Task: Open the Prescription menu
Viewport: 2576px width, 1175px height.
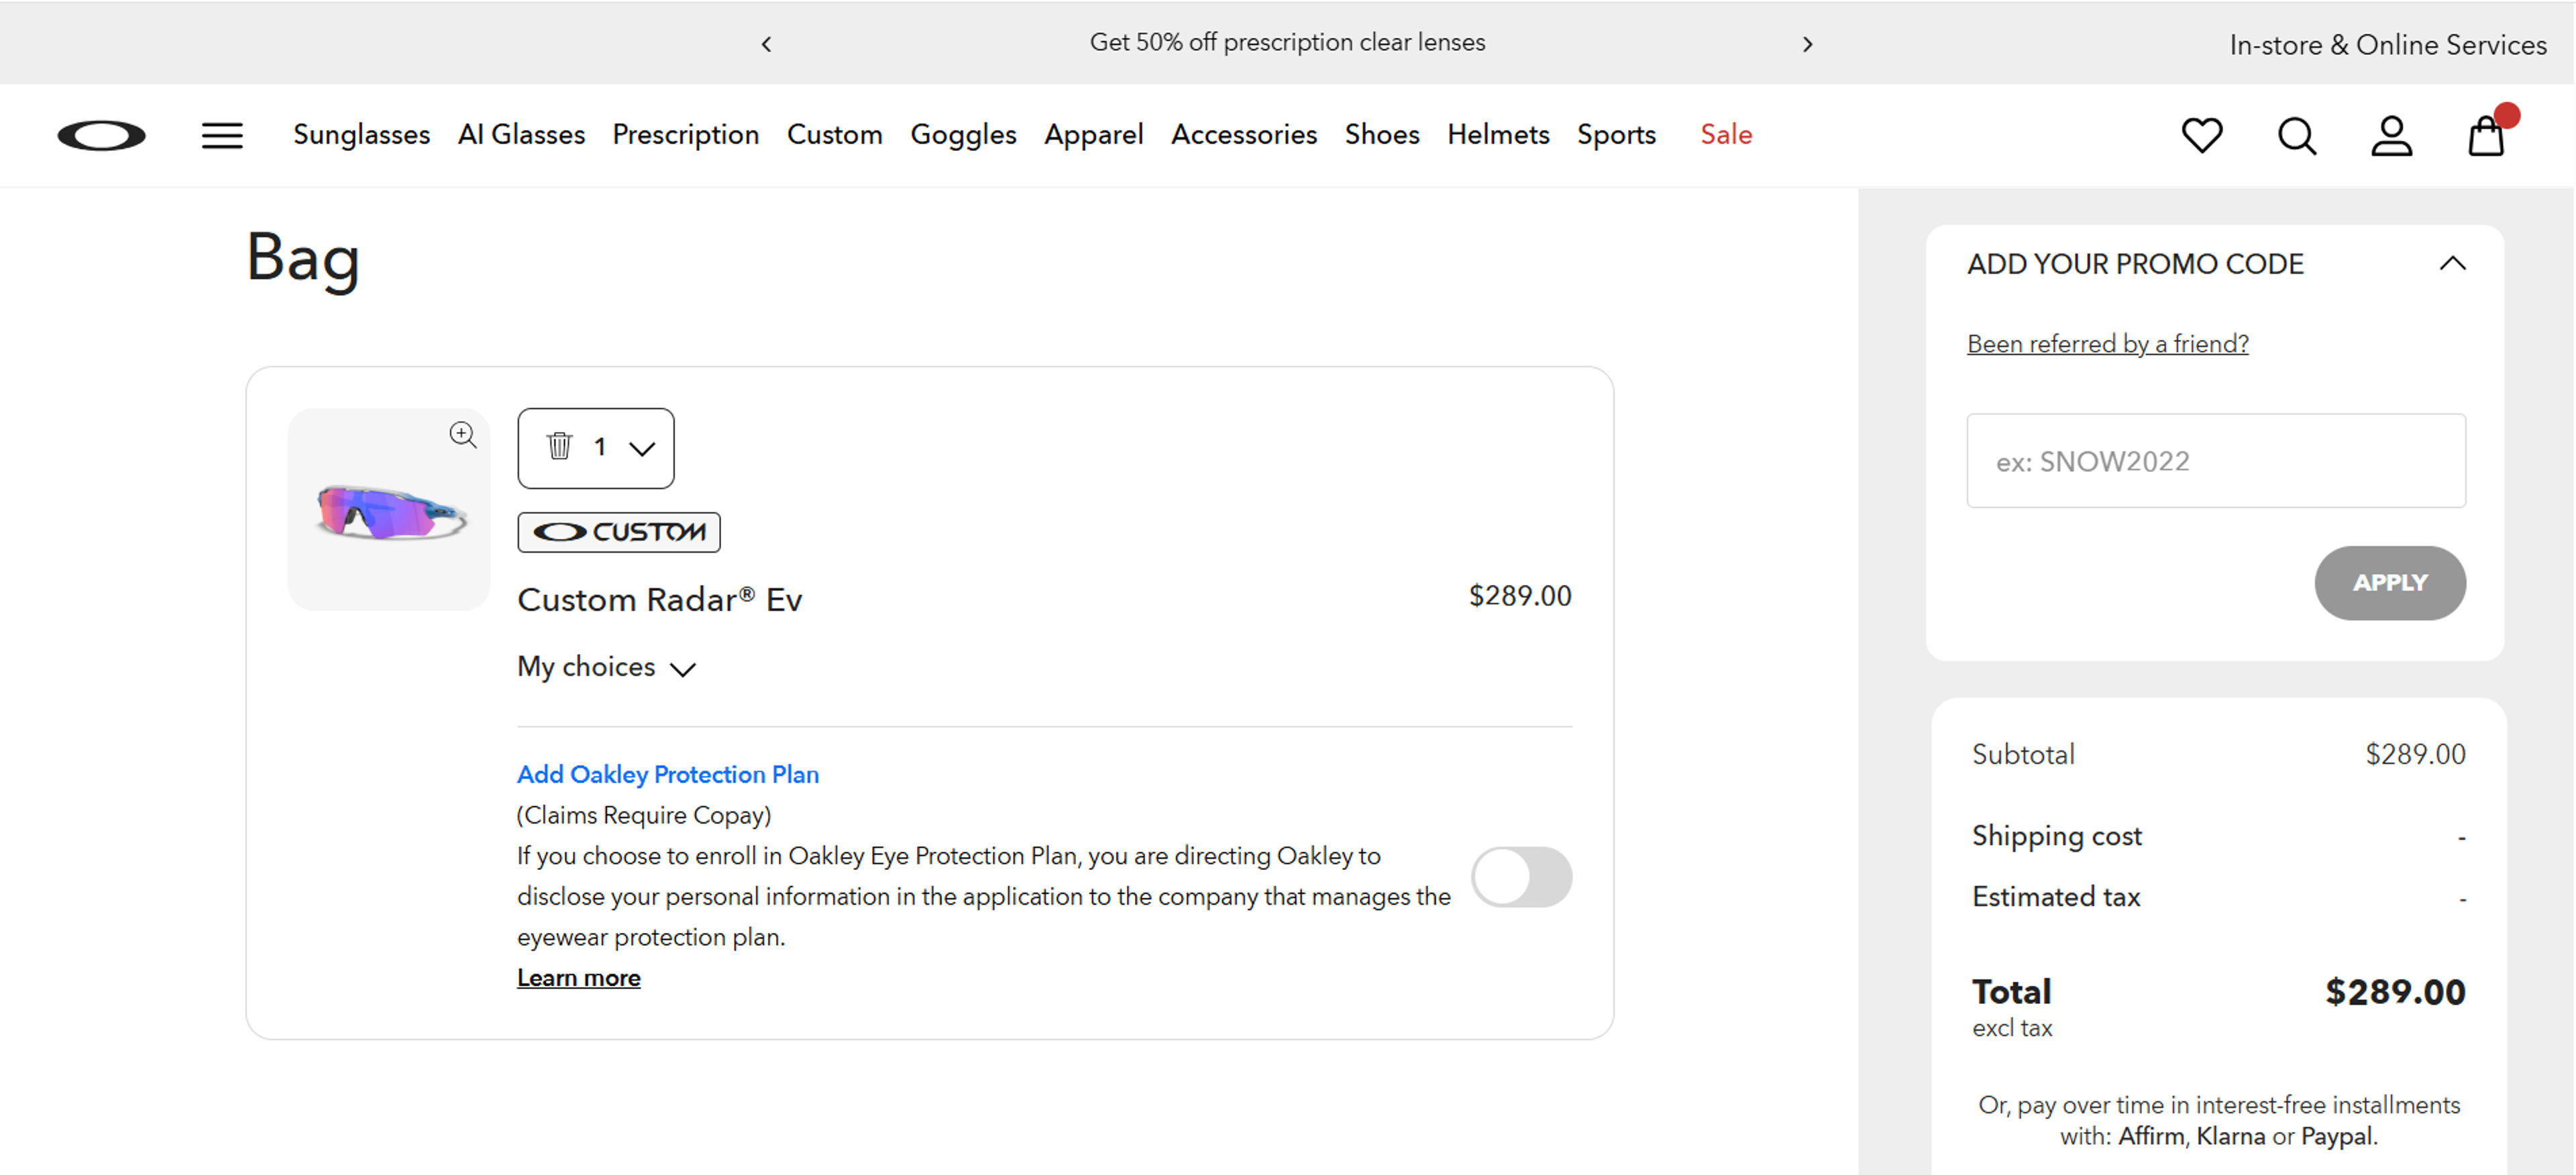Action: click(x=686, y=134)
